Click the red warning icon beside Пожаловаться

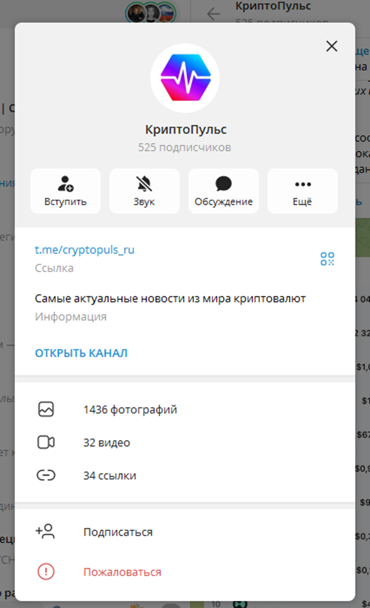[46, 571]
